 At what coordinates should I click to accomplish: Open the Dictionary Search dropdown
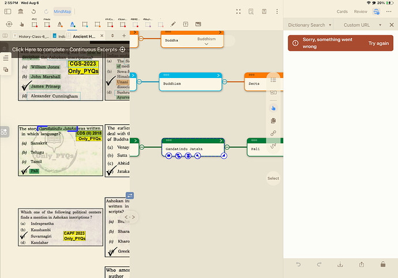[310, 25]
